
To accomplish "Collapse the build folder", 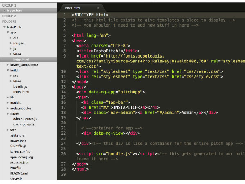I will coord(7,70).
